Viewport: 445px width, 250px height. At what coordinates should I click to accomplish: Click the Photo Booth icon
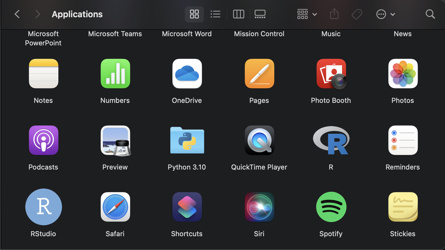coord(332,74)
